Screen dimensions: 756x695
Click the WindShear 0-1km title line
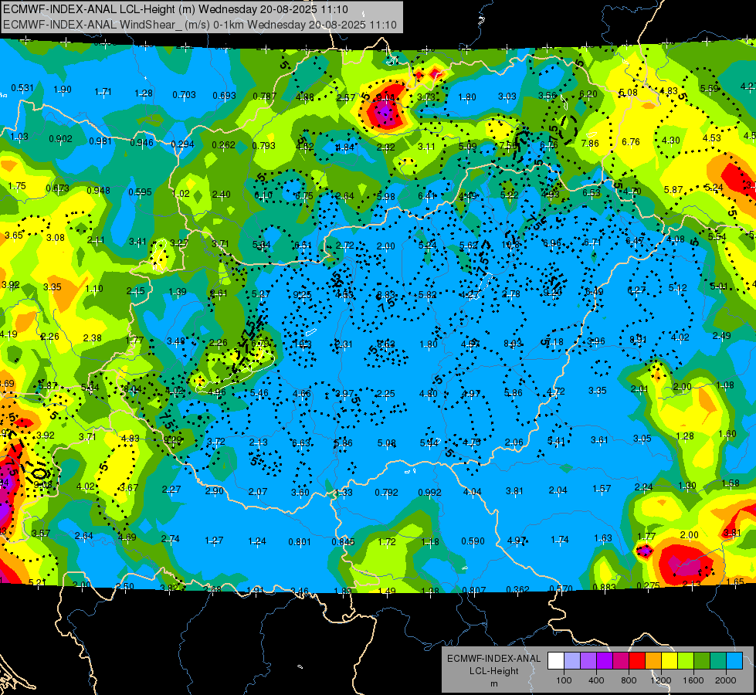(199, 25)
